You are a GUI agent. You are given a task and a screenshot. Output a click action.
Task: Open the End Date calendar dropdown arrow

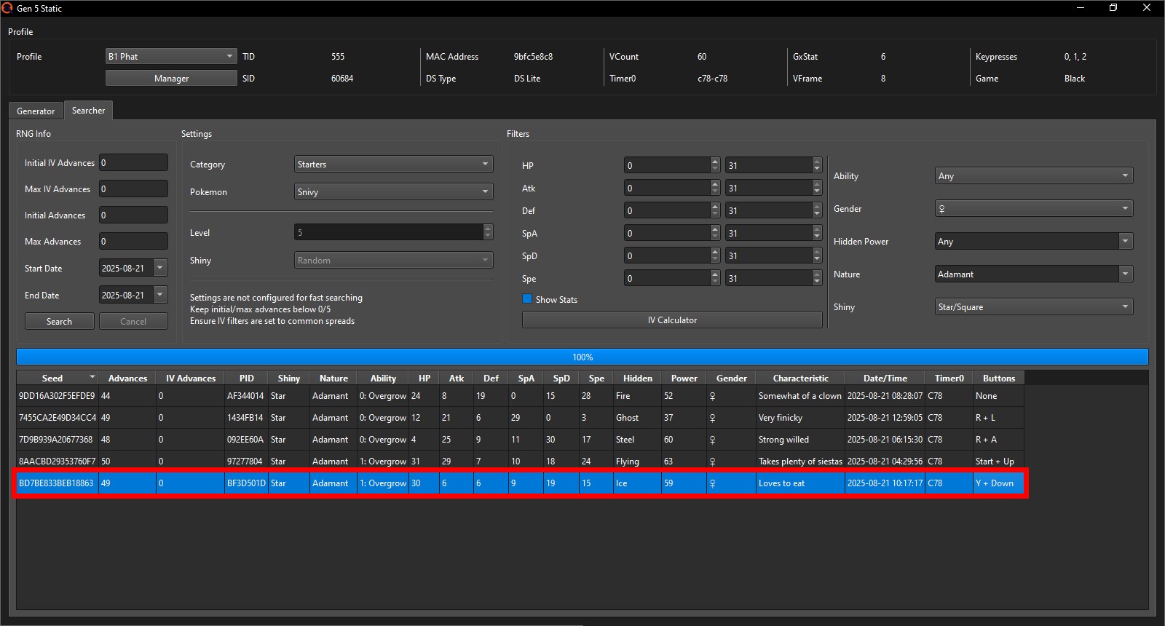click(160, 295)
